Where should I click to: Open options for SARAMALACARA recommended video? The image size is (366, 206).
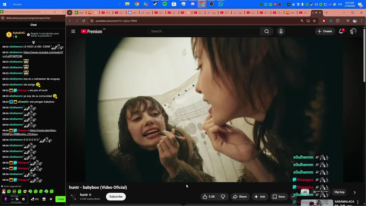(358, 202)
